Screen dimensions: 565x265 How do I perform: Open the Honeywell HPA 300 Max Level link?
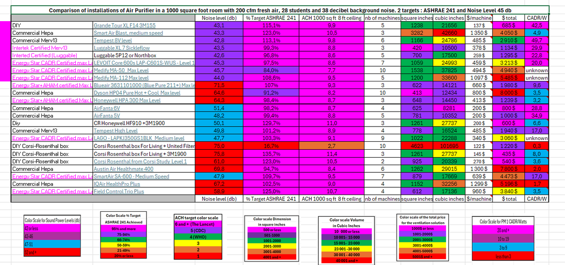[127, 100]
